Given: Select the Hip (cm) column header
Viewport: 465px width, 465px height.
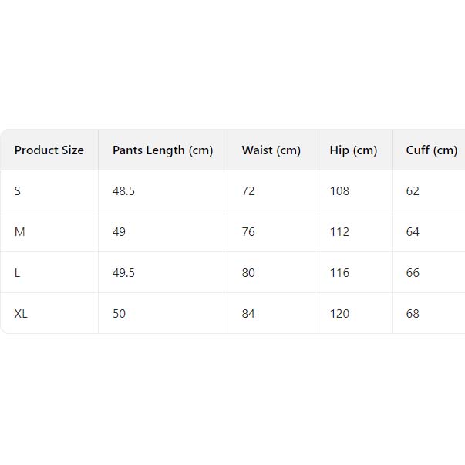Looking at the screenshot, I should (x=353, y=150).
